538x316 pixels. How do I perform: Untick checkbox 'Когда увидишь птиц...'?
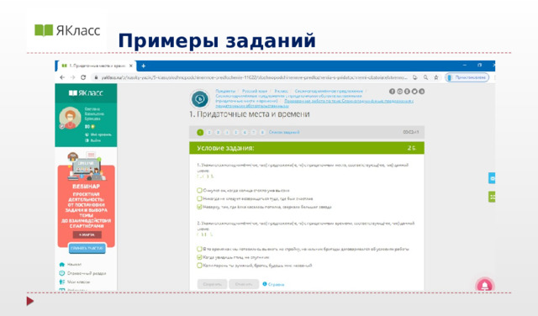point(199,257)
